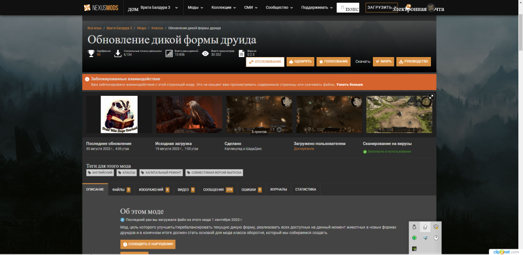The height and width of the screenshot is (255, 523).
Task: Switch to the СТАТИСТИКА tab
Action: pyautogui.click(x=305, y=190)
